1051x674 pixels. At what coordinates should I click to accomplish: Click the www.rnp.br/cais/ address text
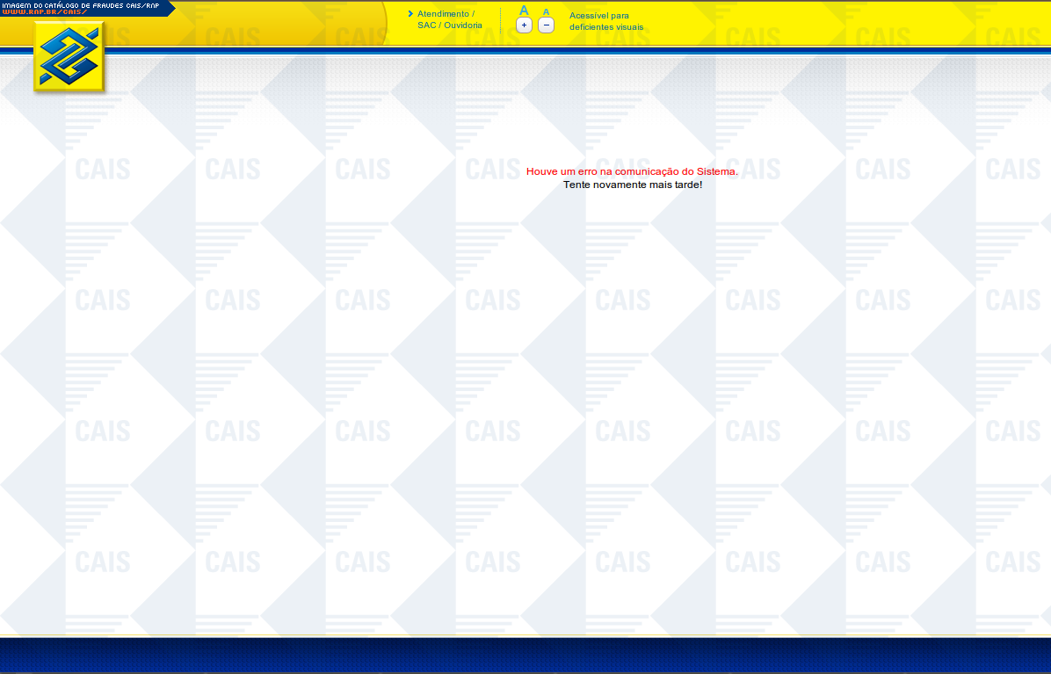coord(44,12)
